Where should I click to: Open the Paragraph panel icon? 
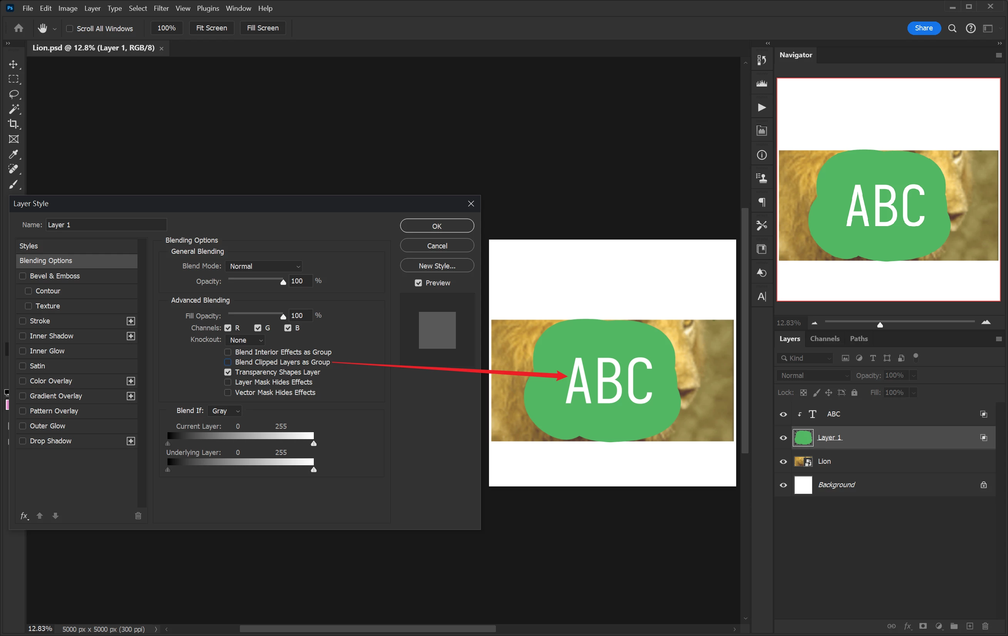[x=762, y=202]
